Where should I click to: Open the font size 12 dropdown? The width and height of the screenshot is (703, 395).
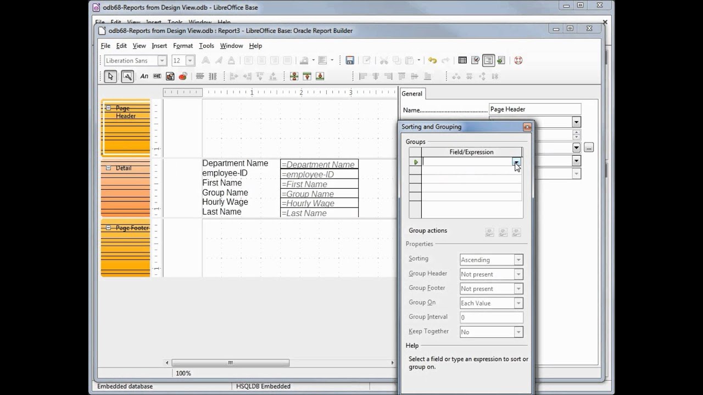tap(190, 60)
